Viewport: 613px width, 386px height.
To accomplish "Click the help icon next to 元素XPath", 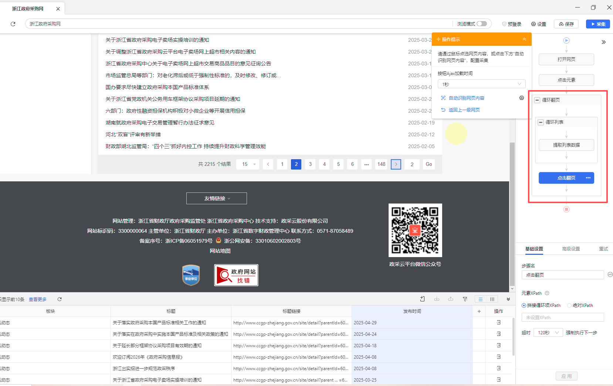I will tap(547, 293).
